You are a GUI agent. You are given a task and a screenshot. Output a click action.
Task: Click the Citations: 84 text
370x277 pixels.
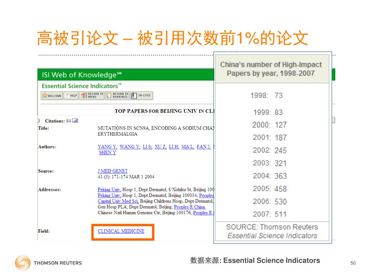pyautogui.click(x=58, y=121)
